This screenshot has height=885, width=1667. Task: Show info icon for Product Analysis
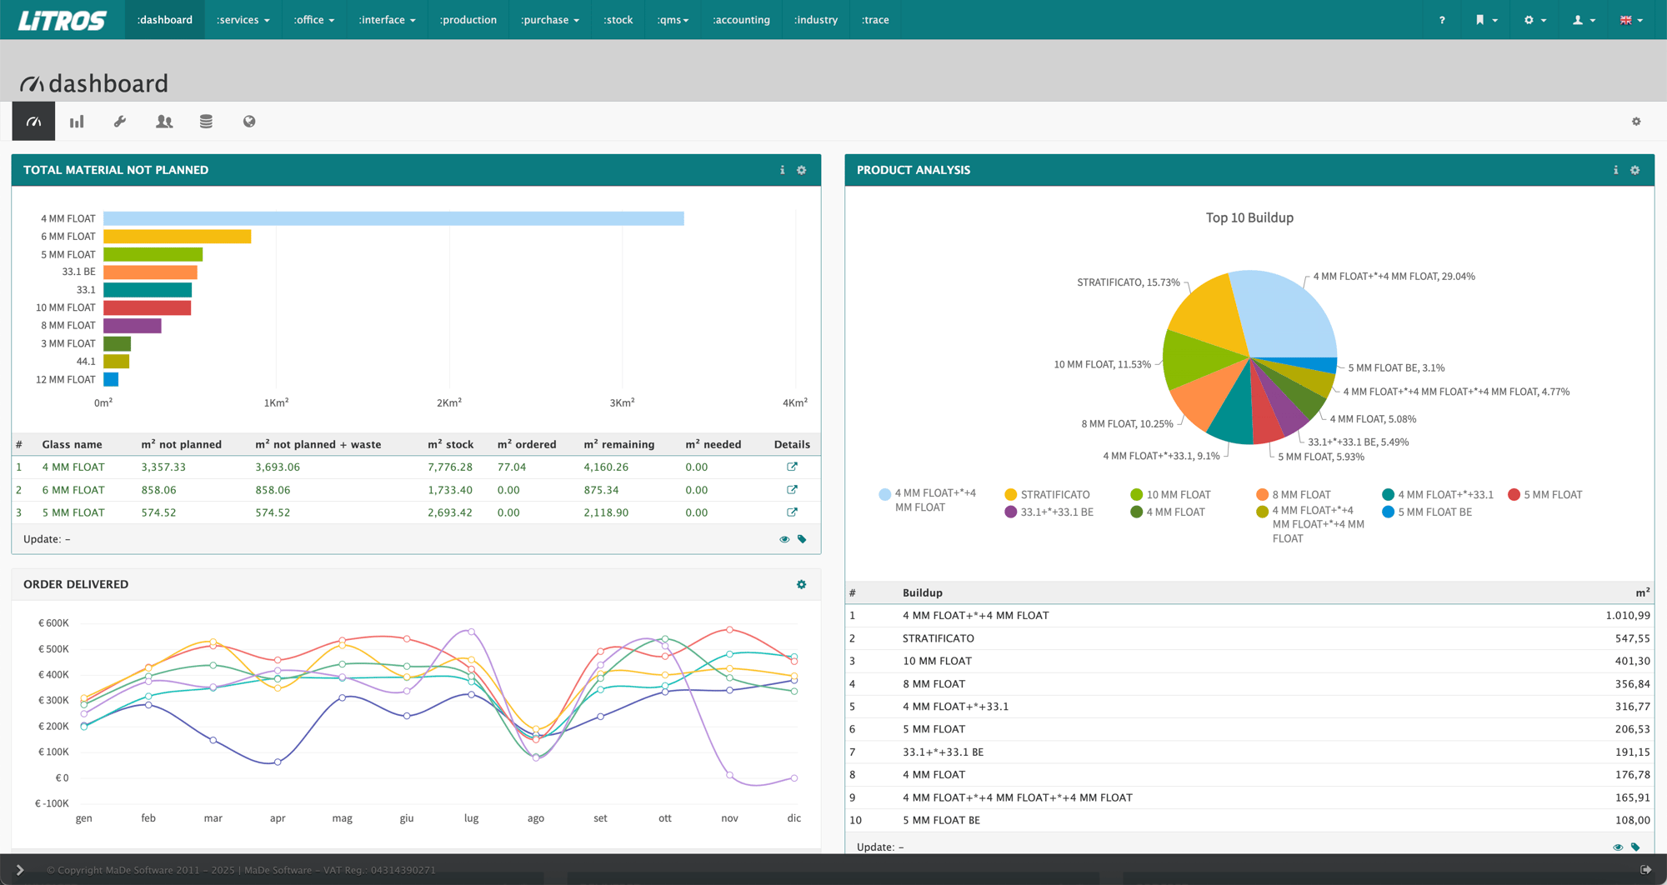coord(1615,170)
